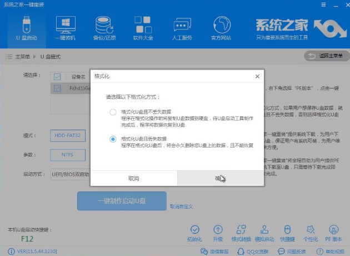Image resolution: width=350 pixels, height=256 pixels.
Task: Select 格式化U盘且不丢失数据 radio option
Action: (113, 112)
